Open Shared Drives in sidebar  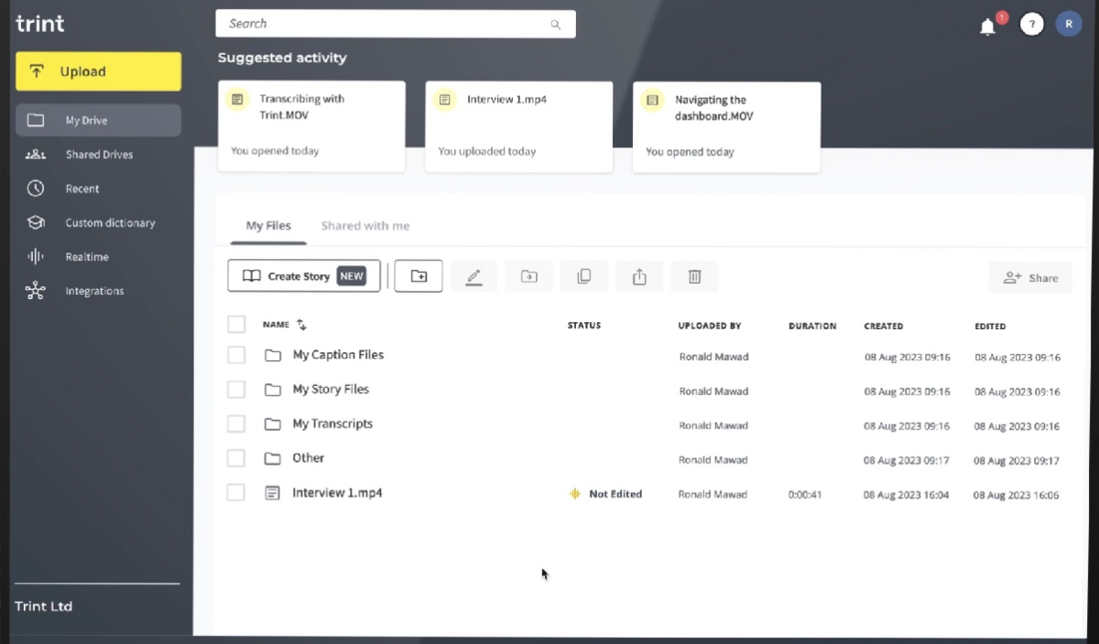coord(98,155)
